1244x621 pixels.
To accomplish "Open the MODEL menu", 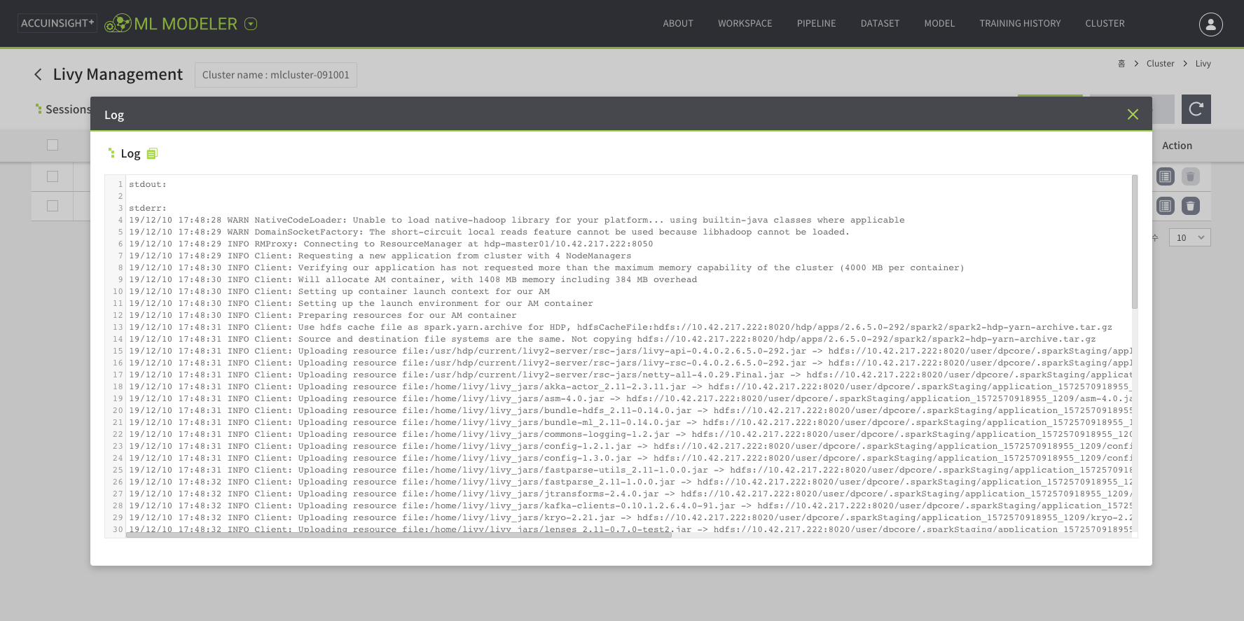I will [939, 23].
